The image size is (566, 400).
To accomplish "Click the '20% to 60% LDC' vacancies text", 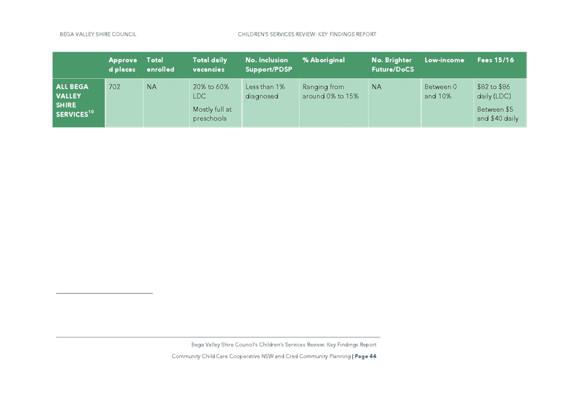I will click(x=211, y=91).
